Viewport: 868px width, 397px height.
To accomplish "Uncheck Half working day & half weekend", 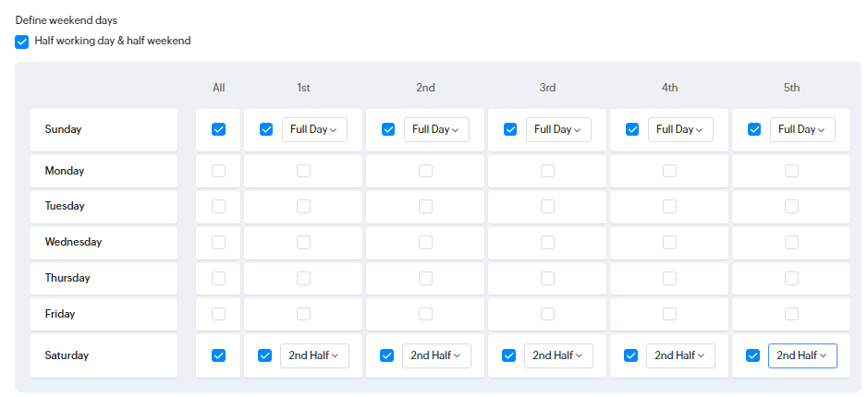I will 21,42.
